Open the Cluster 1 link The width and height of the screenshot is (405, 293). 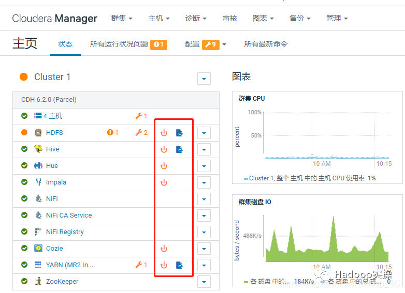[x=52, y=77]
